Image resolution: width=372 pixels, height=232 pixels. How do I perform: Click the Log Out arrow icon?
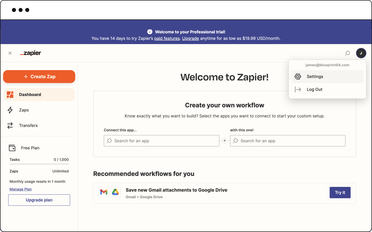point(298,89)
